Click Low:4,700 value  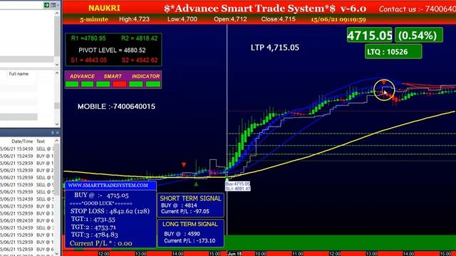tap(182, 19)
